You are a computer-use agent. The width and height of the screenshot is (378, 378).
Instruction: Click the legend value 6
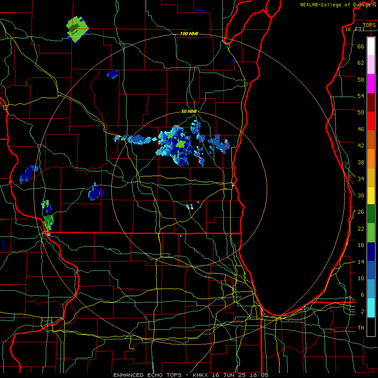pyautogui.click(x=362, y=294)
